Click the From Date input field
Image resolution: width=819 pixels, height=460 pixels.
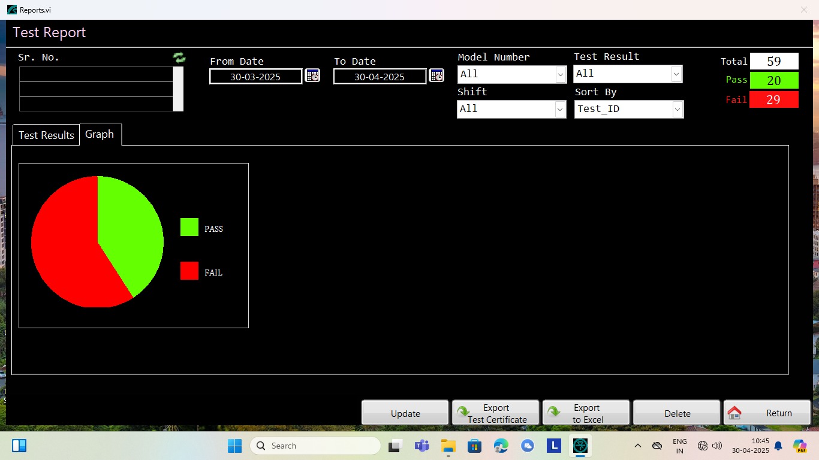(x=255, y=77)
